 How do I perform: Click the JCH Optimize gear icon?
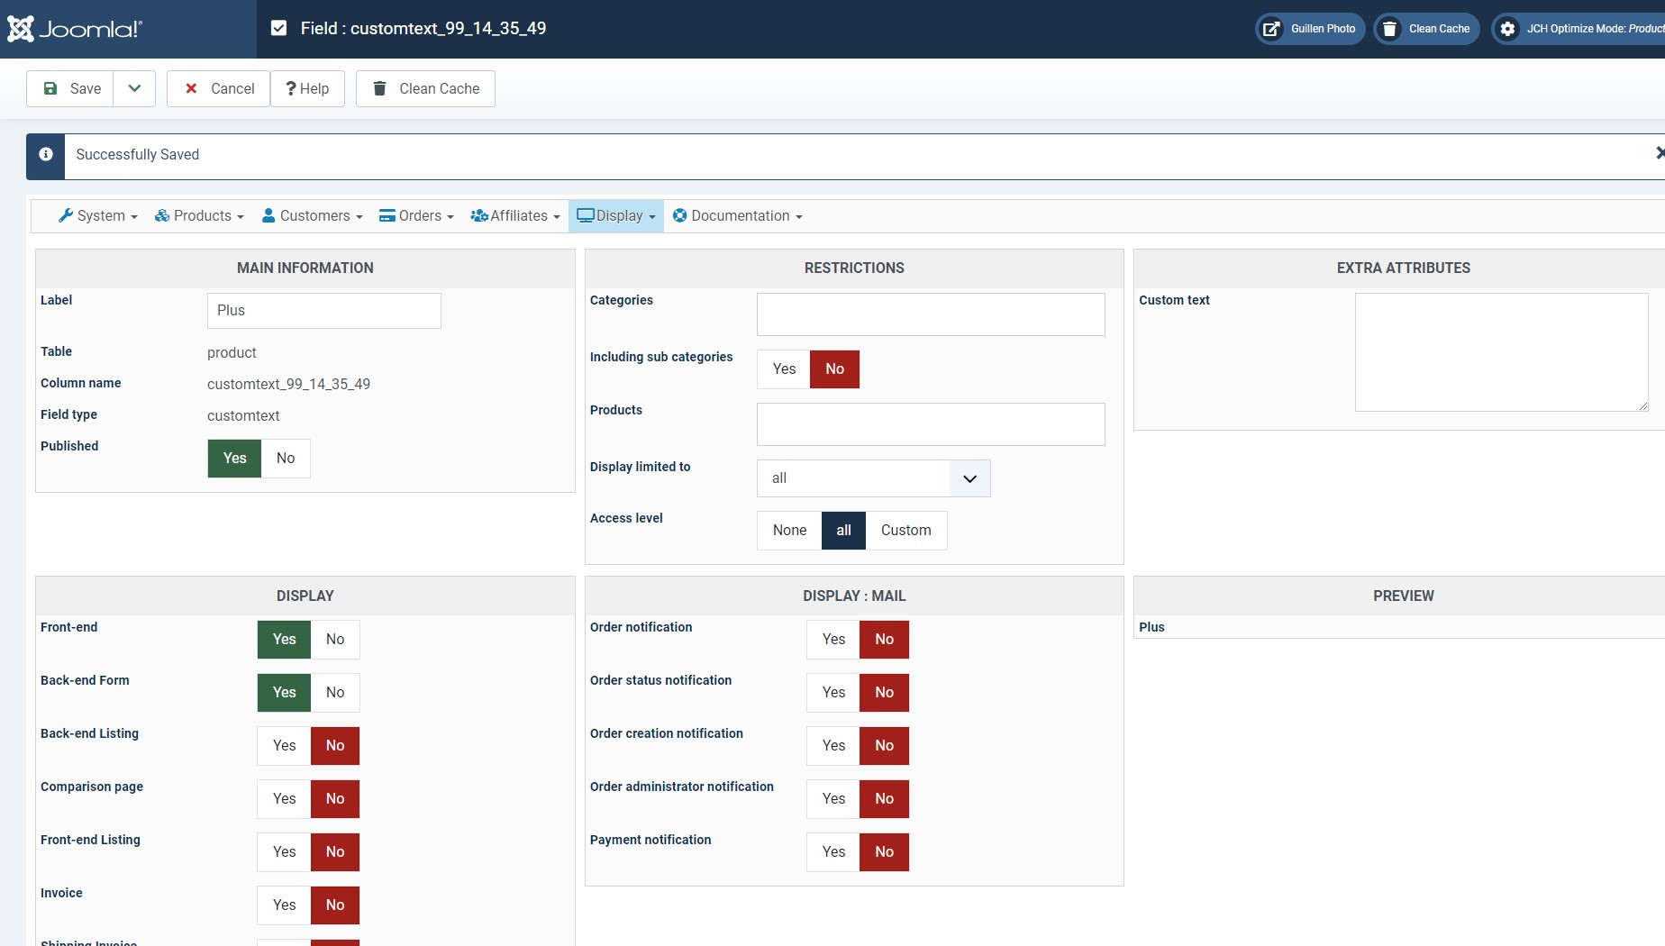[1507, 29]
